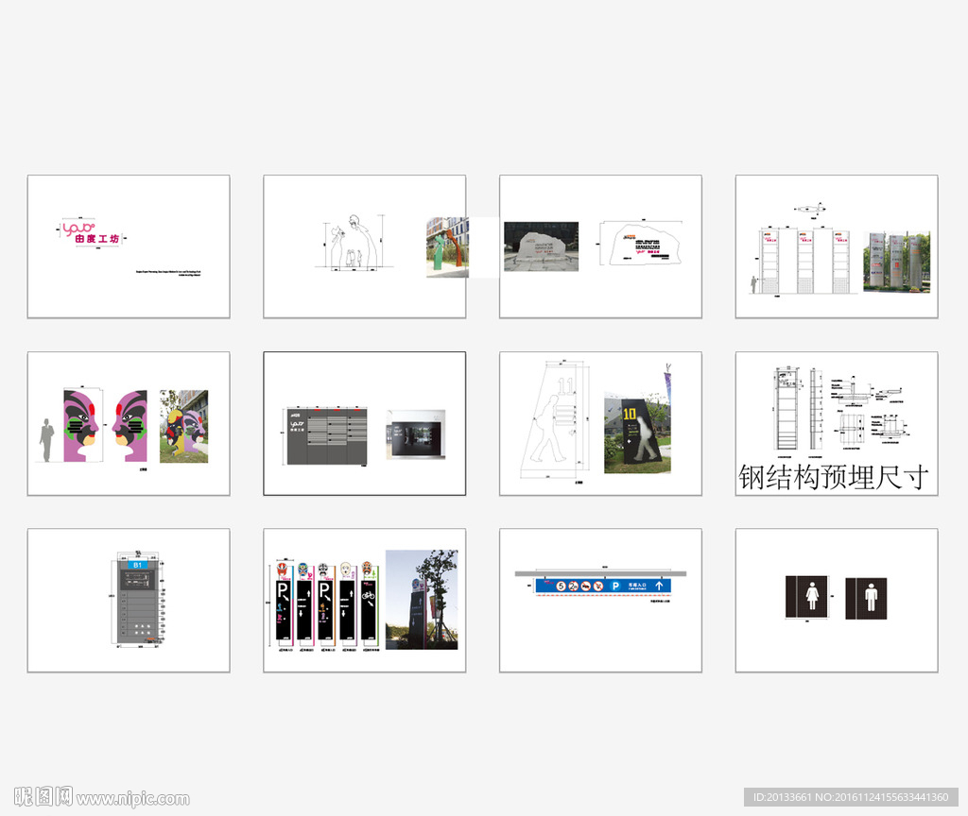Select the arch sculpture outline page
The image size is (968, 816).
pos(364,246)
